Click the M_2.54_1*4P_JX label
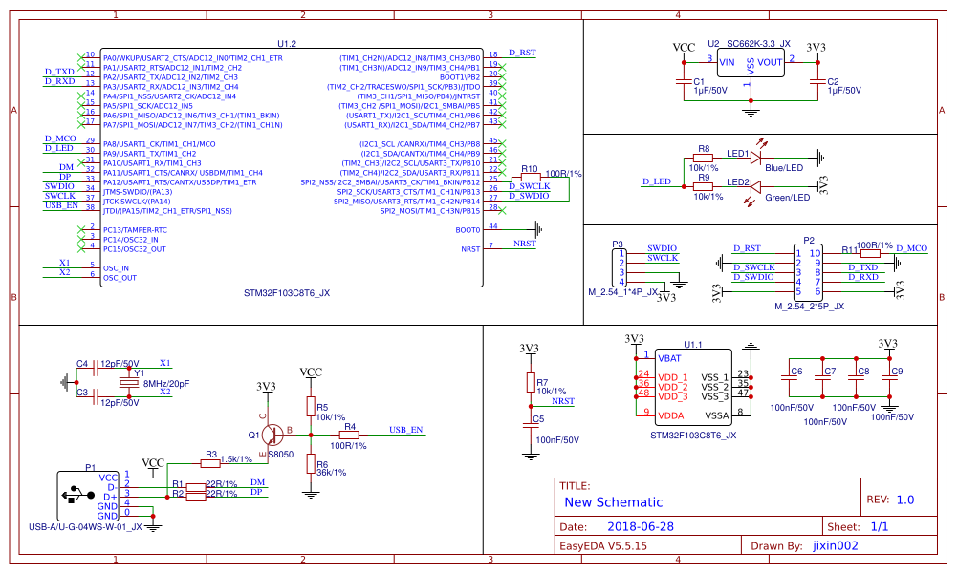Viewport: 958px width, 574px height. point(623,292)
